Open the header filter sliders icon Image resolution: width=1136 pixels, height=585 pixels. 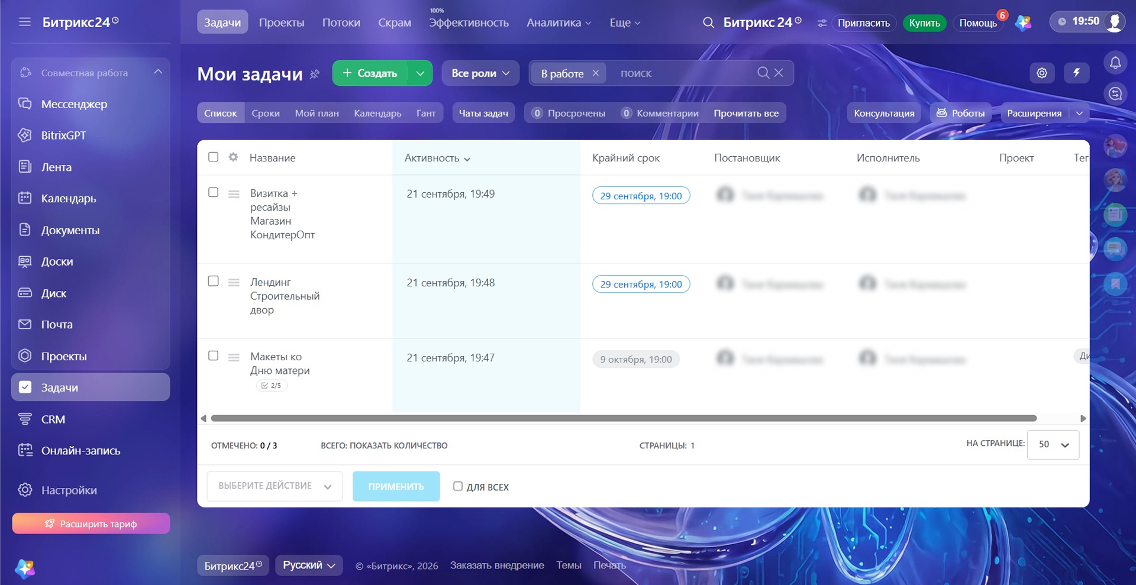822,23
